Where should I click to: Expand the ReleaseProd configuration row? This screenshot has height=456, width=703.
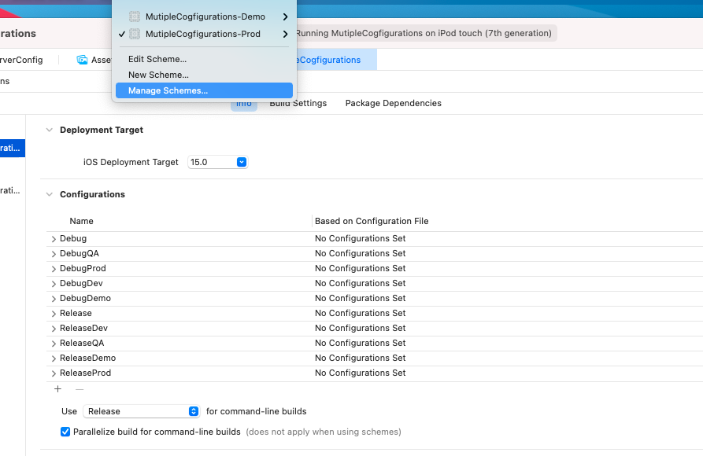(54, 373)
